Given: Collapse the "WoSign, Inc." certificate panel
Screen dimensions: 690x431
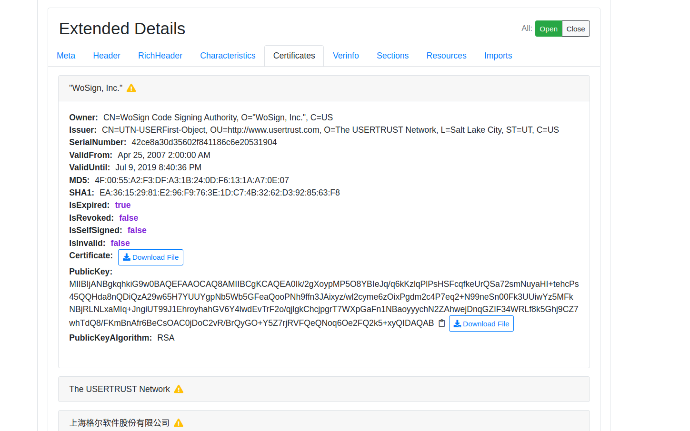Looking at the screenshot, I should [324, 88].
